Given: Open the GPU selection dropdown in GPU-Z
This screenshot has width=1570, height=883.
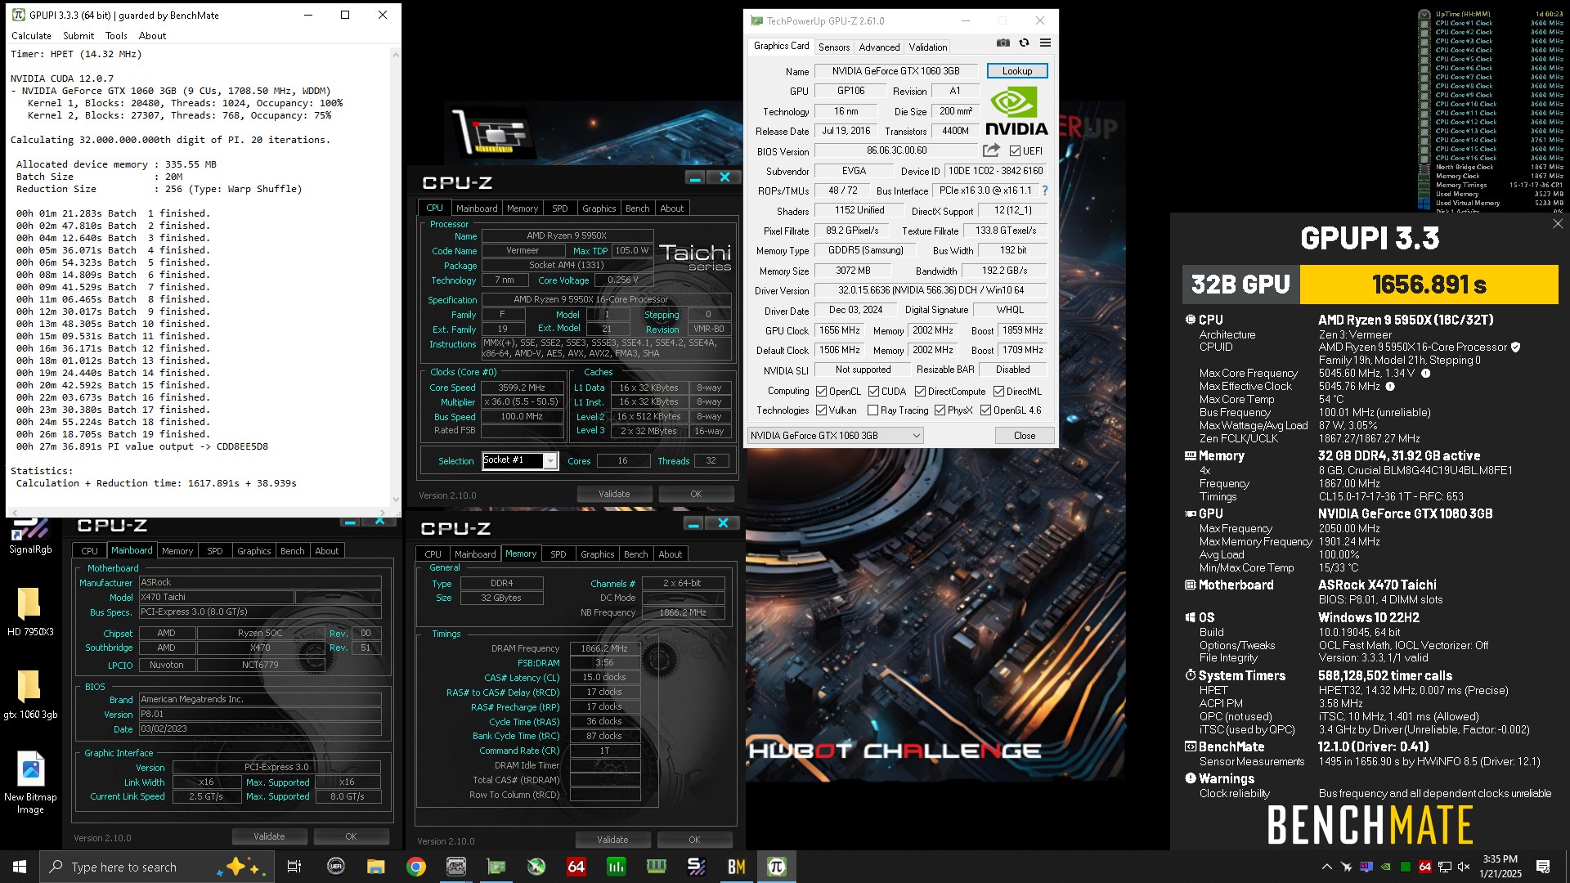Looking at the screenshot, I should (835, 436).
